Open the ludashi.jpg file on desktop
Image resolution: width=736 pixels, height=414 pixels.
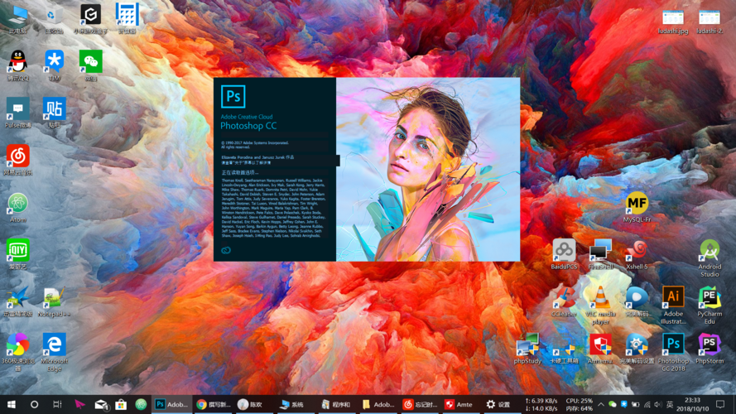click(673, 22)
